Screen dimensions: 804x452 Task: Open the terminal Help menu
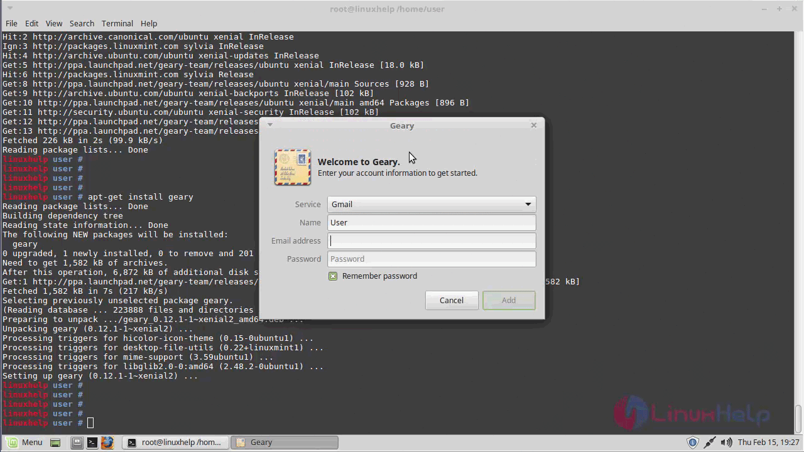[149, 23]
